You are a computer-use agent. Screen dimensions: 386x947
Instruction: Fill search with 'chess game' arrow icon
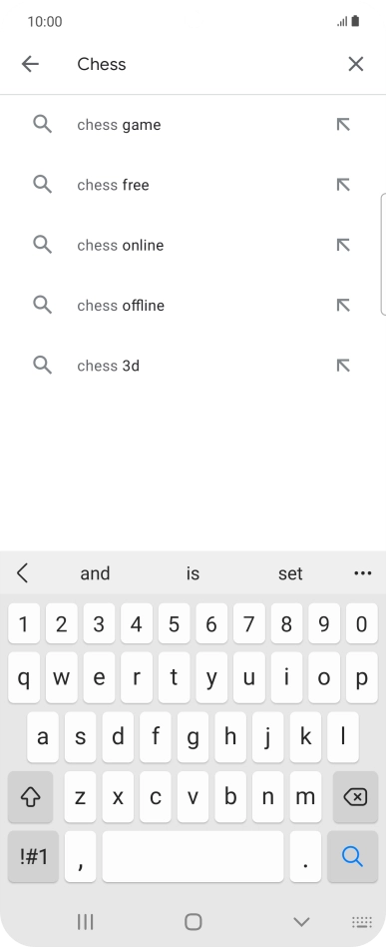click(x=343, y=125)
